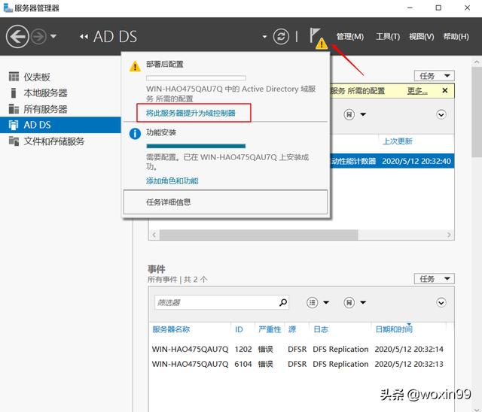
Task: Click the search magnifier in events filter
Action: coord(283,302)
